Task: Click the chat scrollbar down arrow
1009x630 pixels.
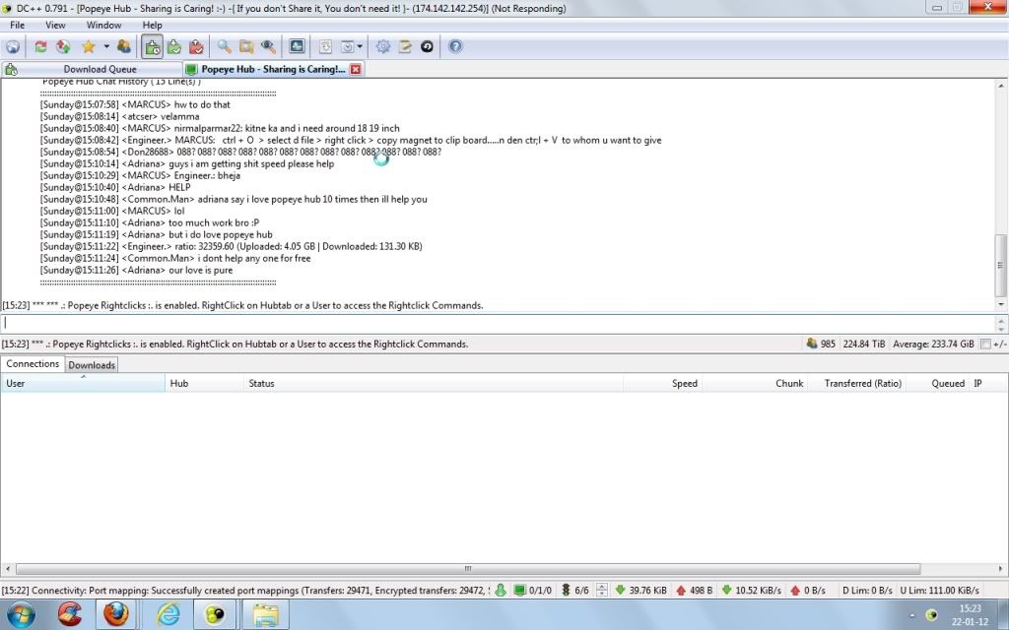Action: point(1001,305)
